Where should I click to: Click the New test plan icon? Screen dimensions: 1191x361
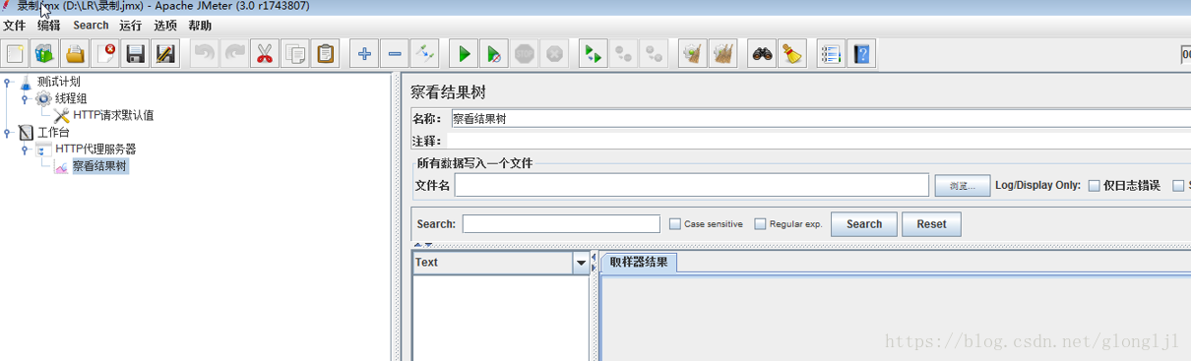coord(15,53)
